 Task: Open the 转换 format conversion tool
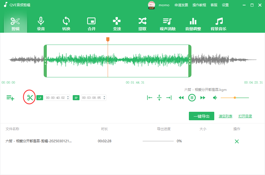point(66,24)
